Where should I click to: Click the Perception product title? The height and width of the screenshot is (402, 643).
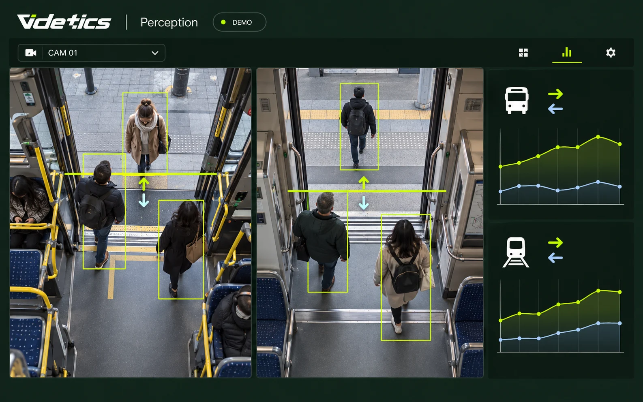click(169, 22)
